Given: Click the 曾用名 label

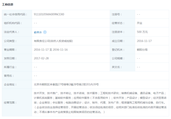Looking at the screenshot, I should [x=9, y=76].
